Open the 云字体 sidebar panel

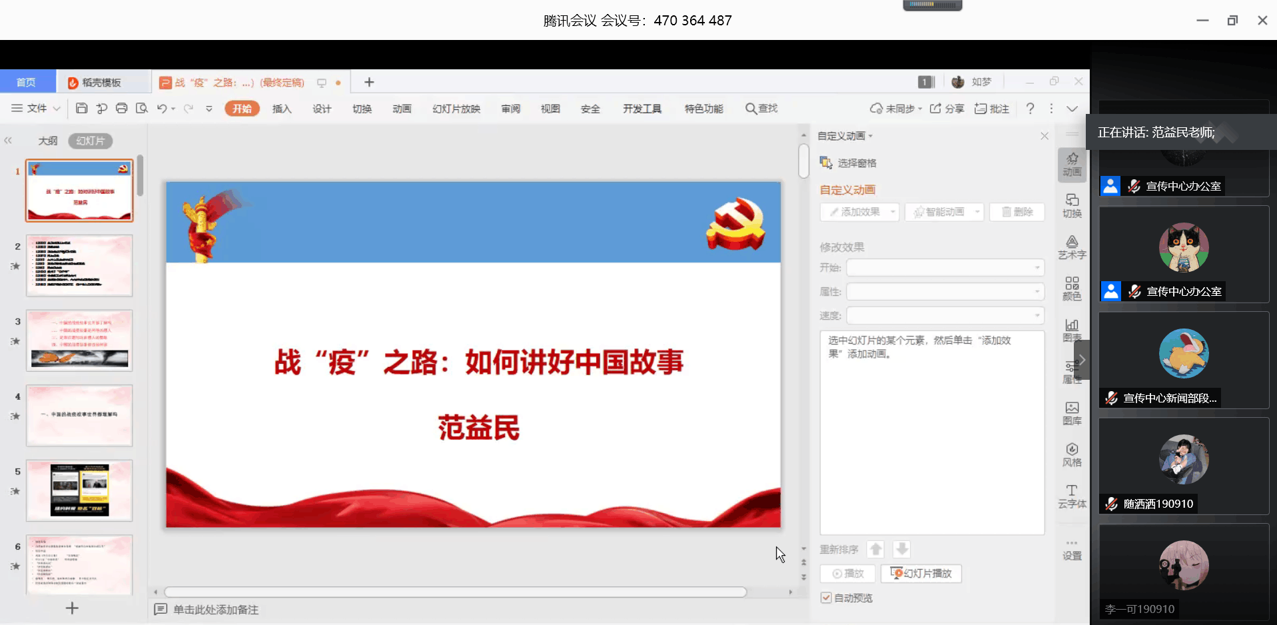point(1071,496)
